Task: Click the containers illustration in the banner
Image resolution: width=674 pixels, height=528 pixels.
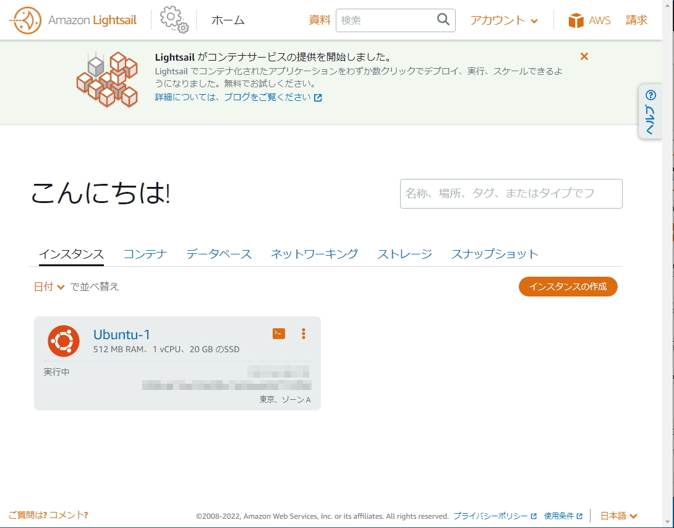Action: pyautogui.click(x=107, y=79)
